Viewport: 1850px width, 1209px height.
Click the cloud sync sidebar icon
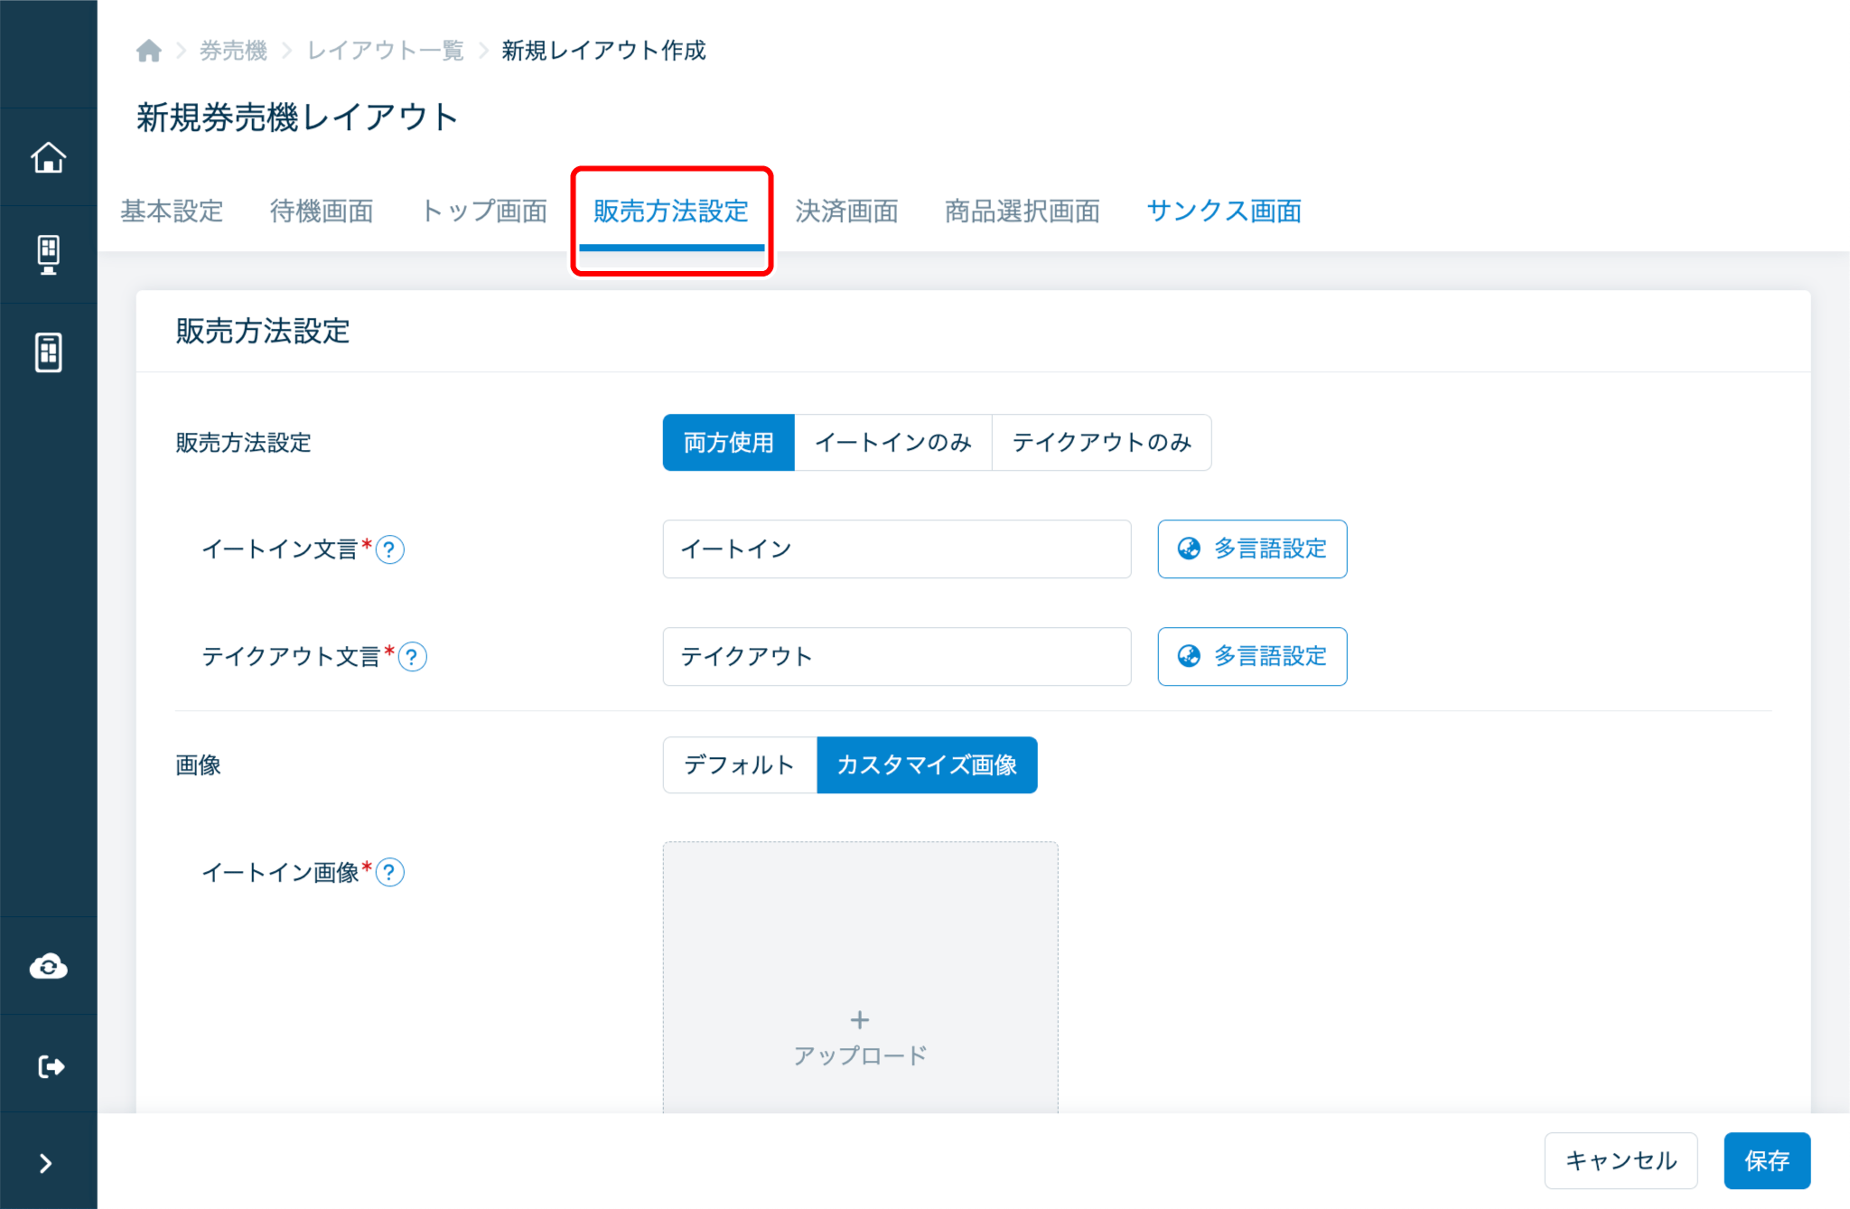[49, 967]
